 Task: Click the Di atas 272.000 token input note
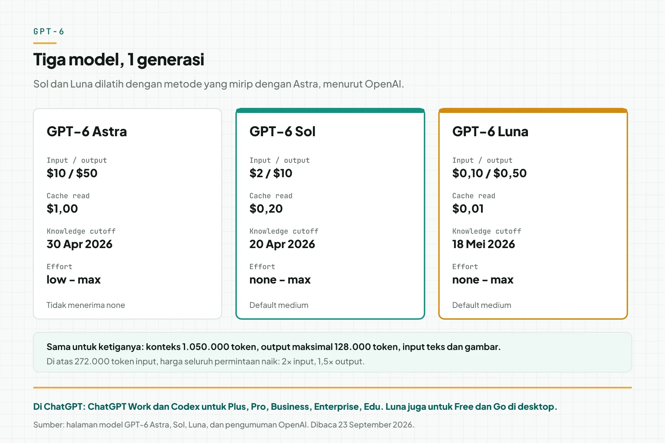click(x=205, y=361)
